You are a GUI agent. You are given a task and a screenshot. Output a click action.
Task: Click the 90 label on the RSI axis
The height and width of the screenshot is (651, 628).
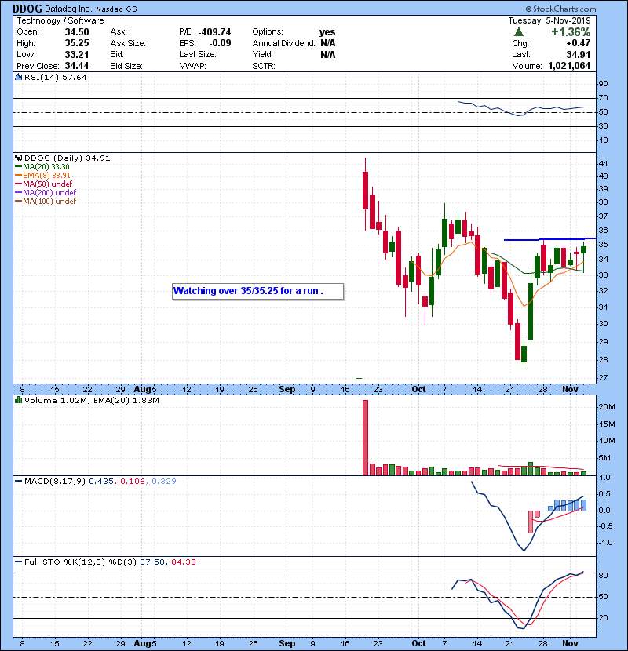click(x=603, y=83)
